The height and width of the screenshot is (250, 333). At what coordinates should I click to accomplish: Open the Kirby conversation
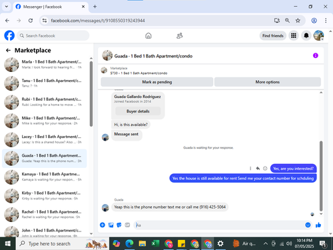click(45, 195)
